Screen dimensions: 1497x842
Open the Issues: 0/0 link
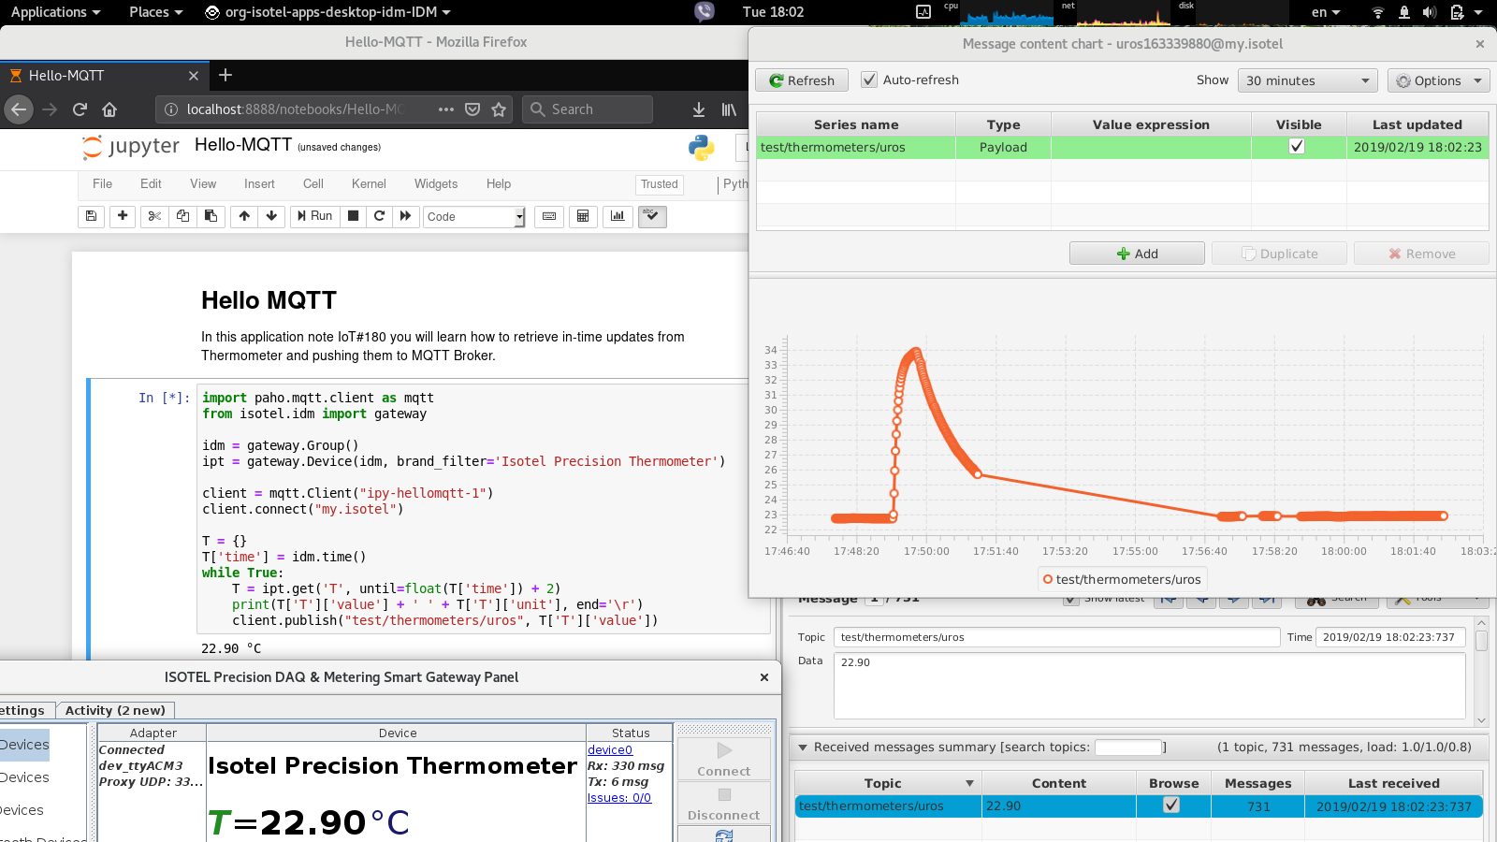[x=619, y=797]
